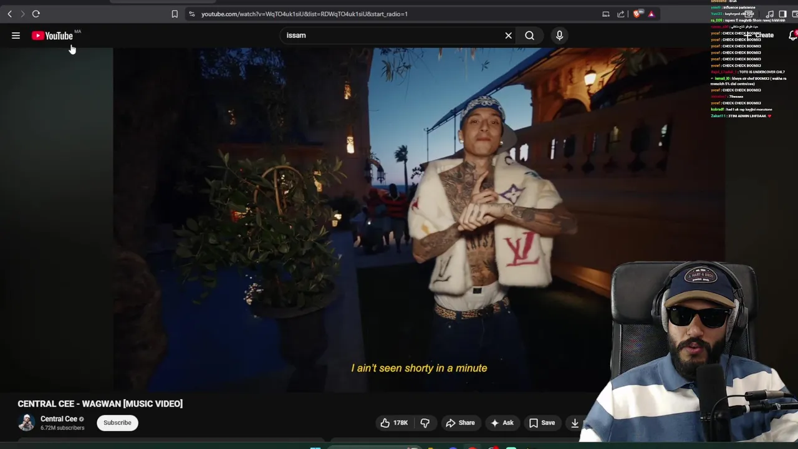
Task: Click the video title CENTRAL CEE - WAGWAN
Action: point(100,404)
